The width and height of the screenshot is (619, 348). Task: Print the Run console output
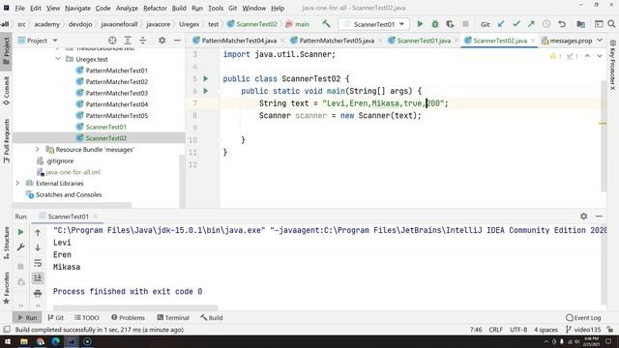coord(38,293)
